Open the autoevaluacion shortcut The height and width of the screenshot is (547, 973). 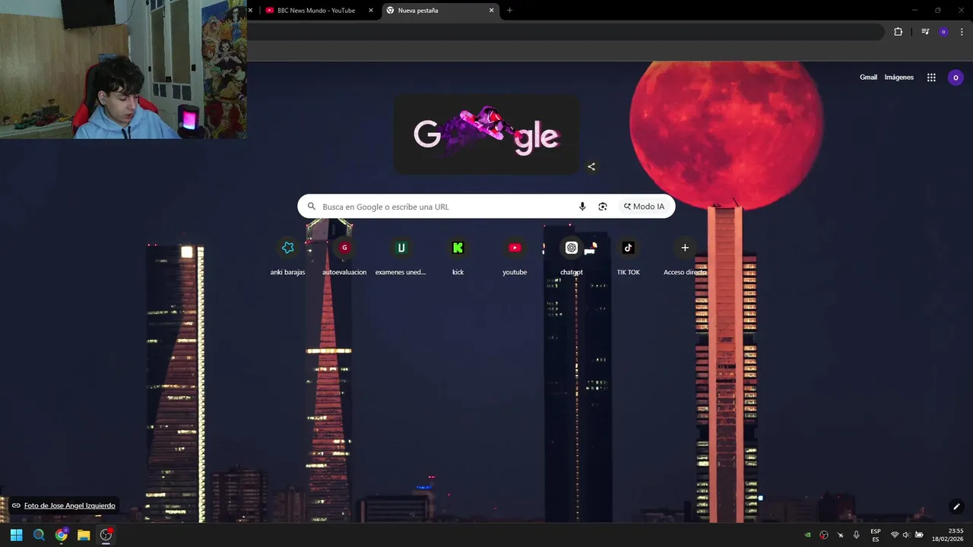(x=344, y=257)
